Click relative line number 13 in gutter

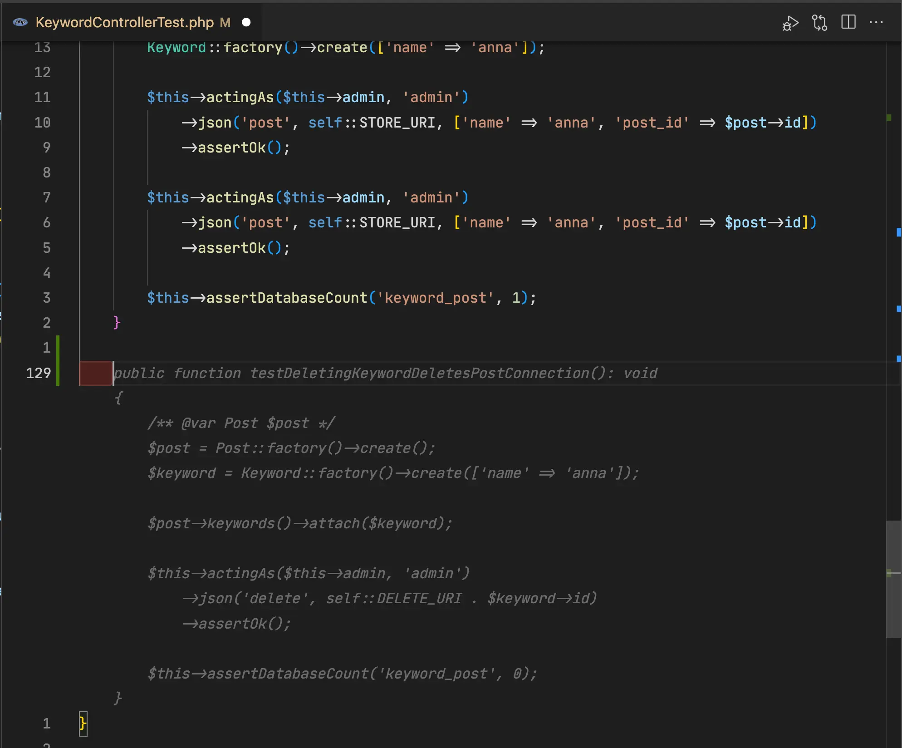(42, 47)
